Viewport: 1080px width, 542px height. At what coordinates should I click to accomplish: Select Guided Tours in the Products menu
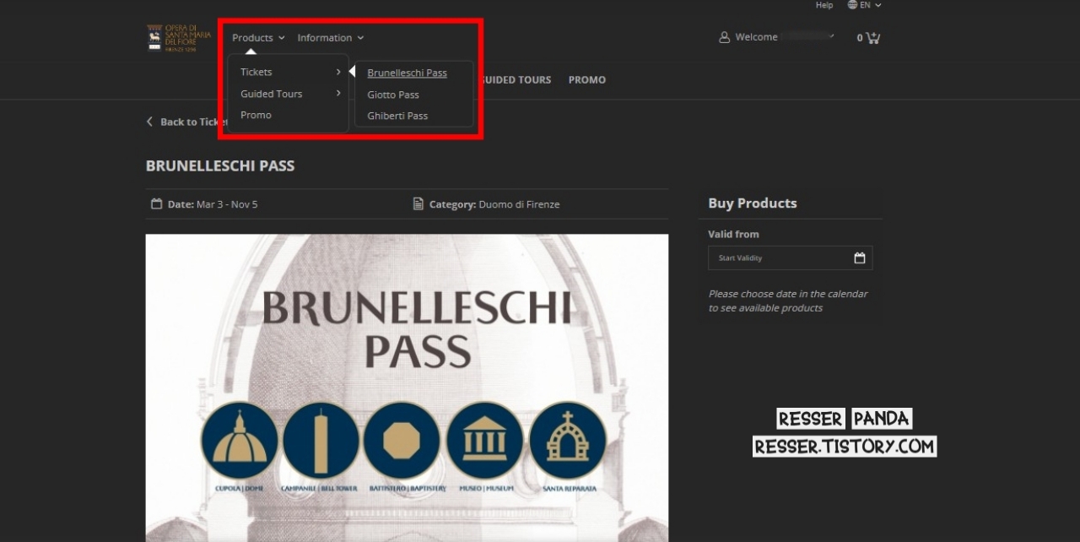point(271,94)
